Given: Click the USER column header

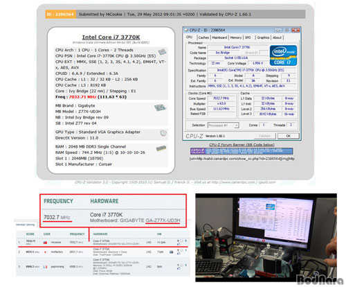Looking at the screenshot, I should pyautogui.click(x=46, y=234).
